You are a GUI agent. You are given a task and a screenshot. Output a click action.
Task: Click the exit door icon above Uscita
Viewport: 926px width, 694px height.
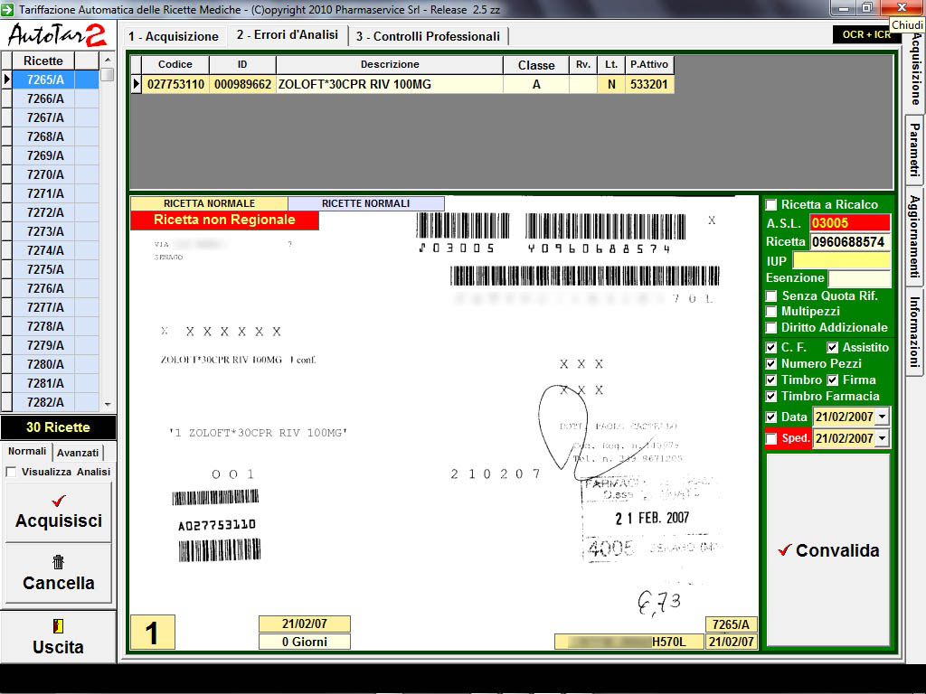click(59, 626)
